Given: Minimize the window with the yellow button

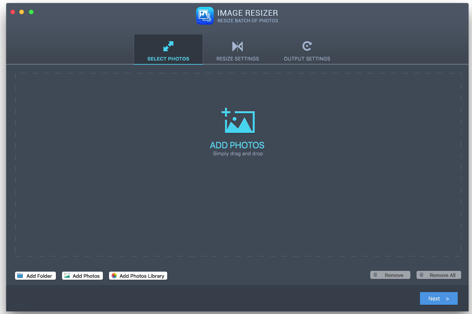Looking at the screenshot, I should coord(22,12).
